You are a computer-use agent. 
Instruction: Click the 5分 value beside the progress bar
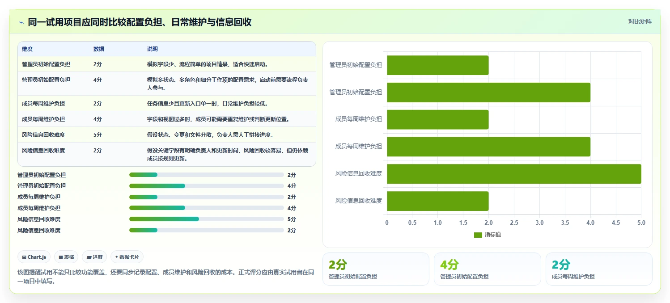[x=292, y=219]
